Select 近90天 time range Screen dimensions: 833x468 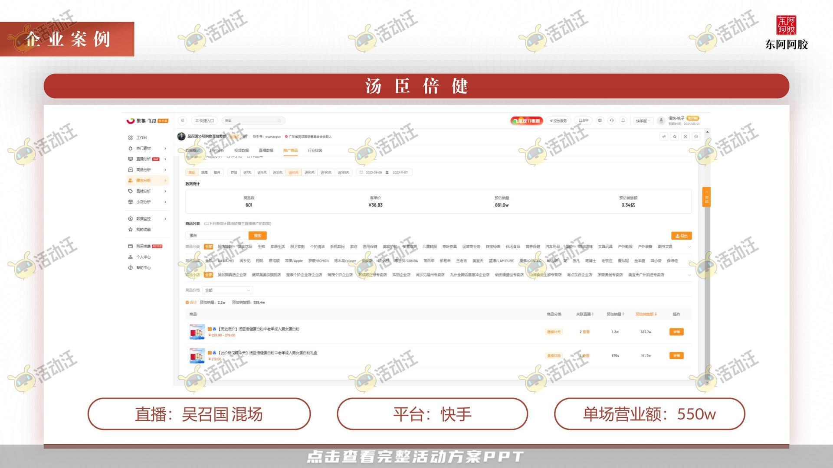point(309,172)
